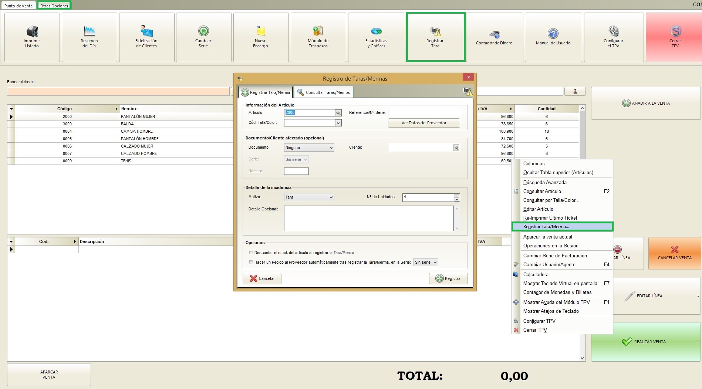The image size is (702, 389).
Task: Click Cancelar Venta orange button
Action: point(675,253)
